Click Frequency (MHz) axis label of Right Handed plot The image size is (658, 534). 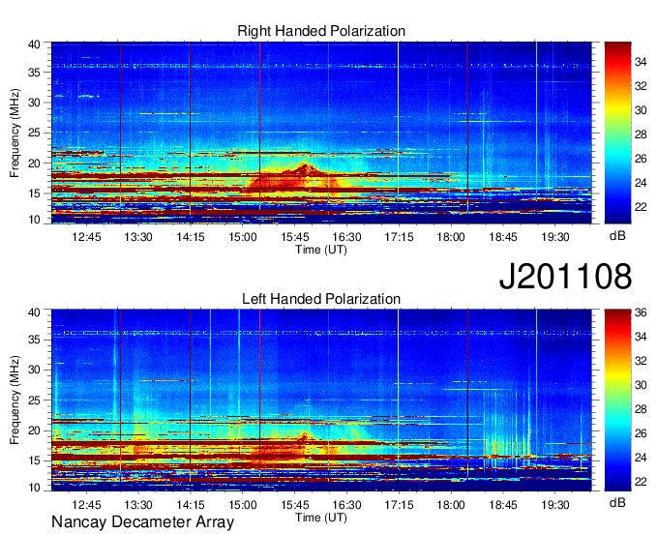15,133
